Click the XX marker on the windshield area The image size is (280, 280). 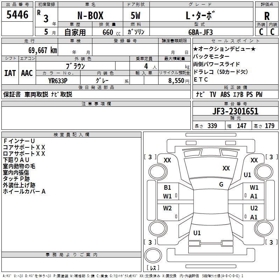tap(226, 168)
